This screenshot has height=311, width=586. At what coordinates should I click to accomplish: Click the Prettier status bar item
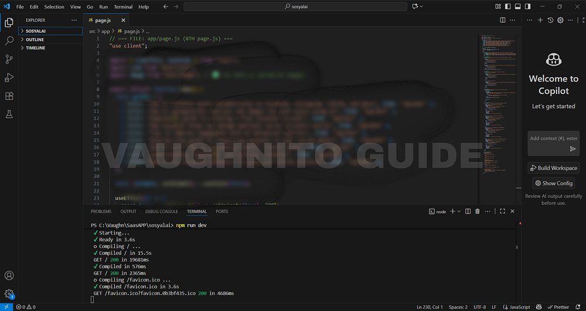[x=558, y=307]
